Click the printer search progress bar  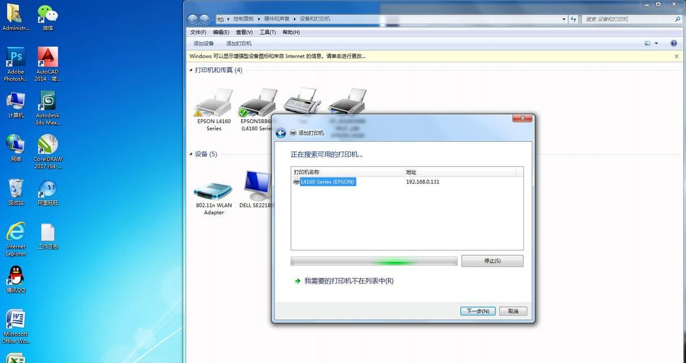pyautogui.click(x=374, y=261)
